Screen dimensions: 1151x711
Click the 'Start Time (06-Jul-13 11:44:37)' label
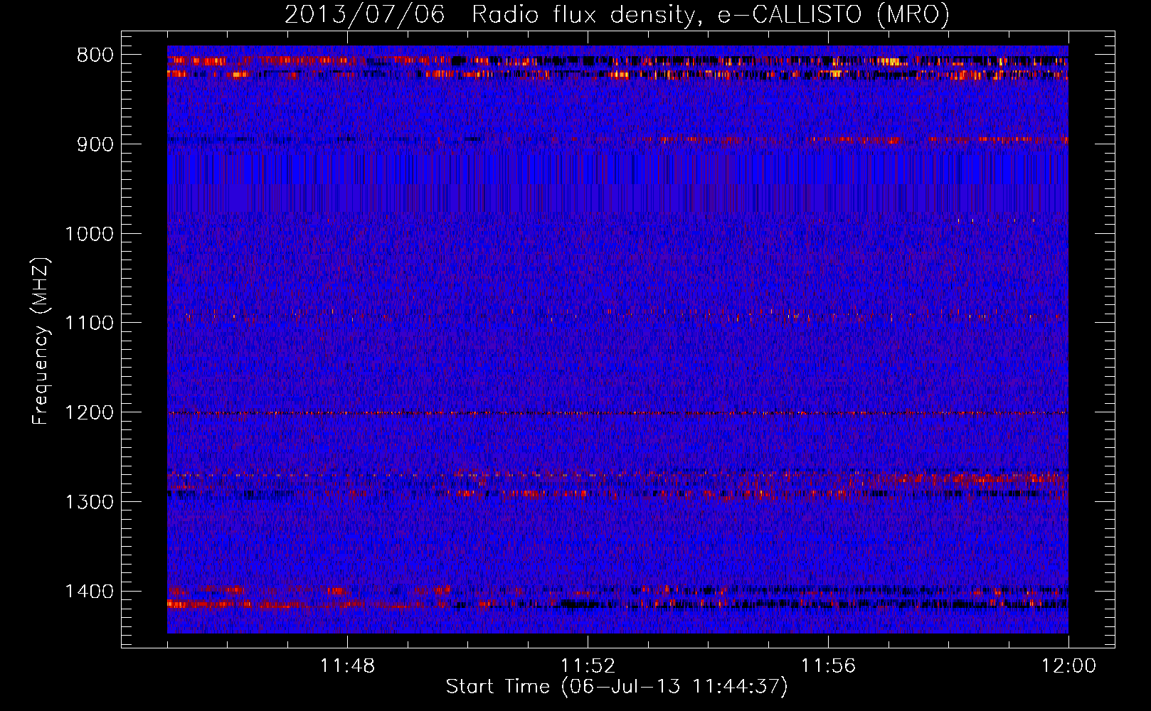point(617,687)
